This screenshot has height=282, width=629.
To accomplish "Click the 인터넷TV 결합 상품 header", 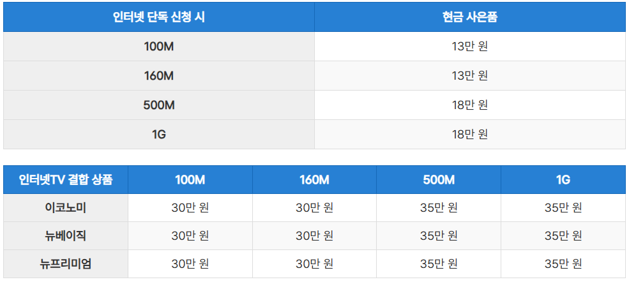I will 66,180.
